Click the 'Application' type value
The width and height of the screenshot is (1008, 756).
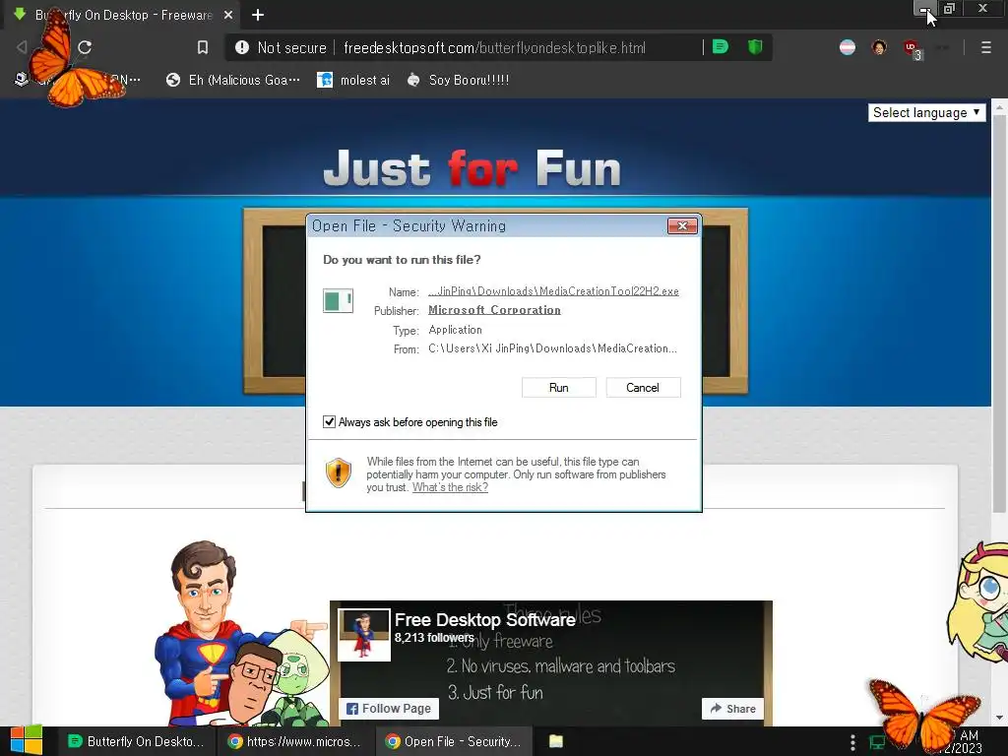pyautogui.click(x=455, y=330)
